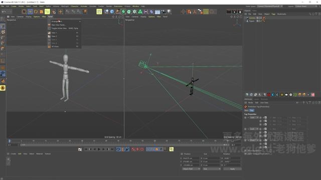The width and height of the screenshot is (321, 180).
Task: Click the clapperboard icon with play symbol
Action: click(234, 11)
